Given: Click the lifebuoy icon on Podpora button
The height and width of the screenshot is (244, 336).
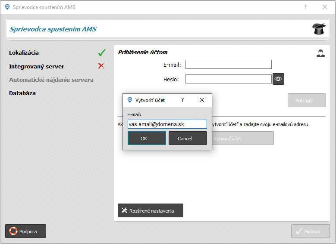Looking at the screenshot, I should click(13, 231).
